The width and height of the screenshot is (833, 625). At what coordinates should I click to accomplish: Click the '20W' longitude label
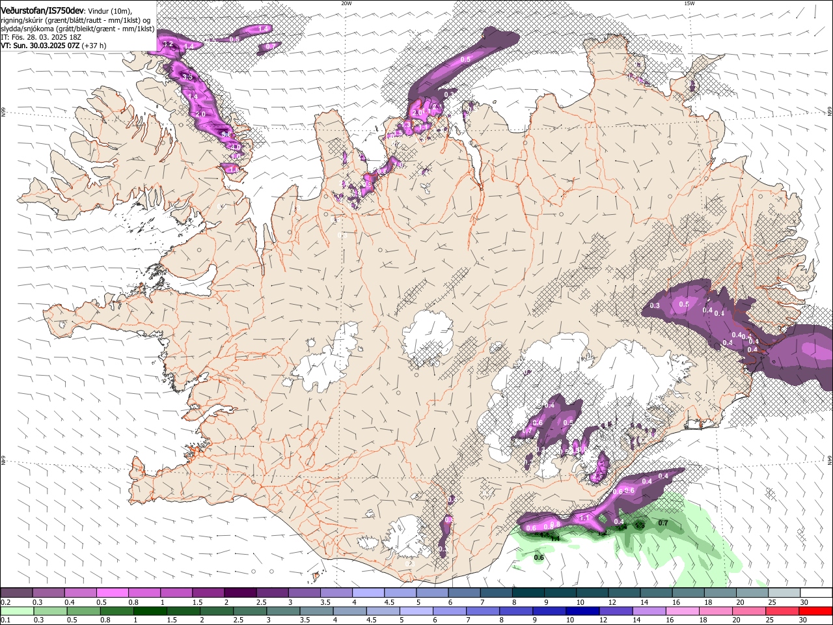pos(346,3)
